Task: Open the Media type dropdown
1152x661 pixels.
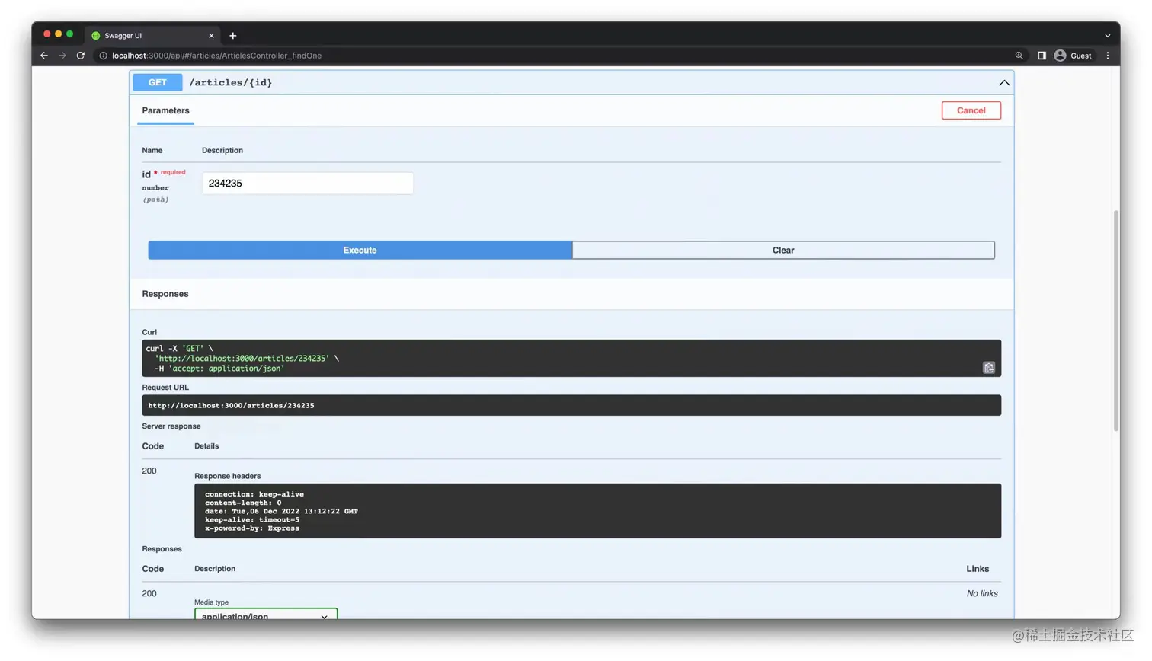Action: click(x=266, y=614)
